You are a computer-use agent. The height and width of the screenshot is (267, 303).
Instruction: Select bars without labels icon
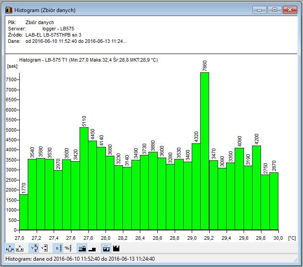tap(92, 248)
